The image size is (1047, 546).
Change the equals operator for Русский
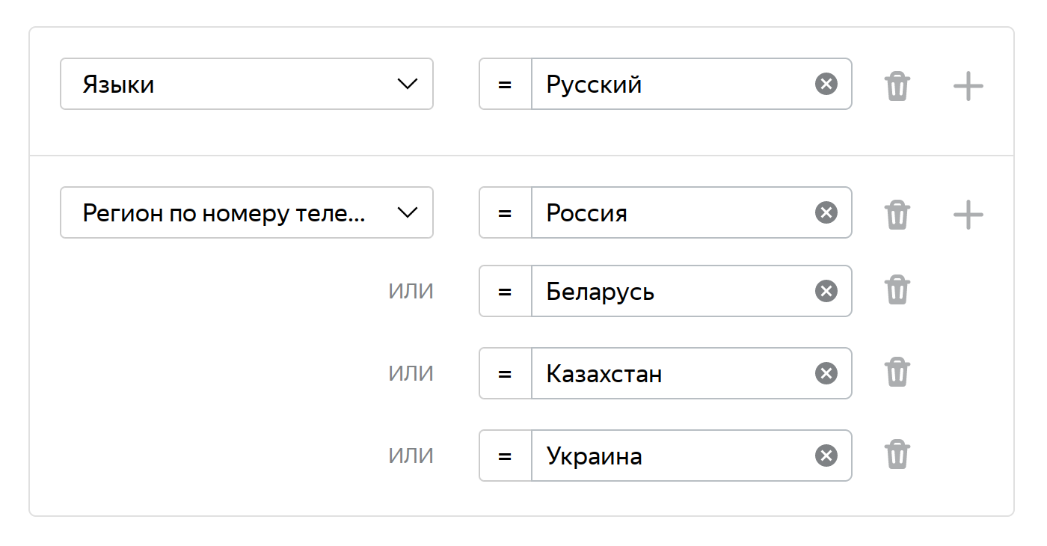click(x=505, y=84)
